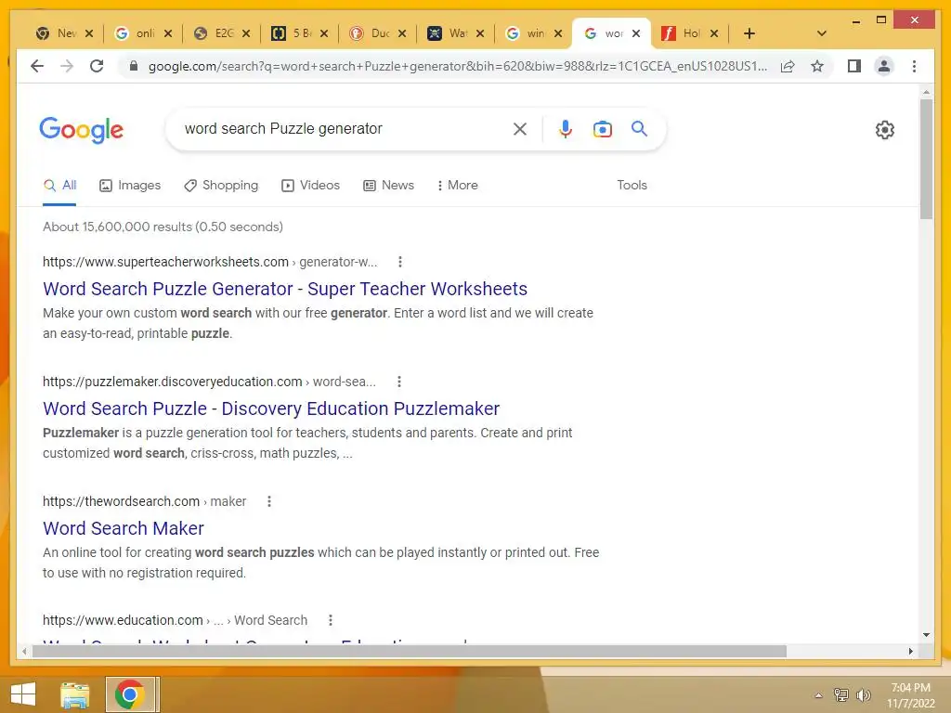
Task: Select the Images results tab
Action: click(130, 185)
